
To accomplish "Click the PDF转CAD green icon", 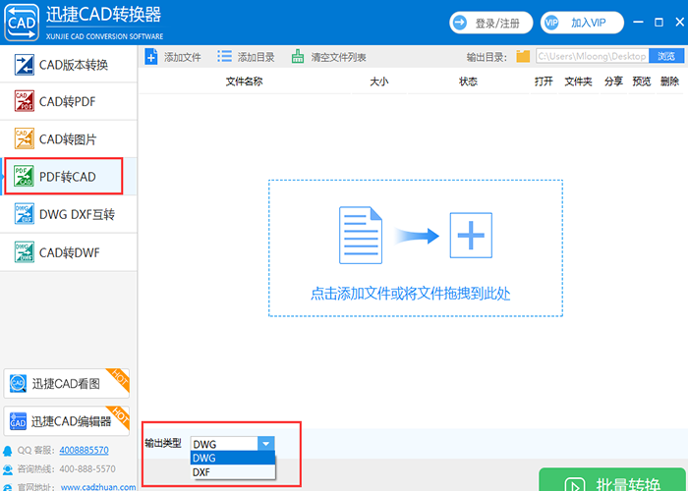I will pyautogui.click(x=24, y=176).
